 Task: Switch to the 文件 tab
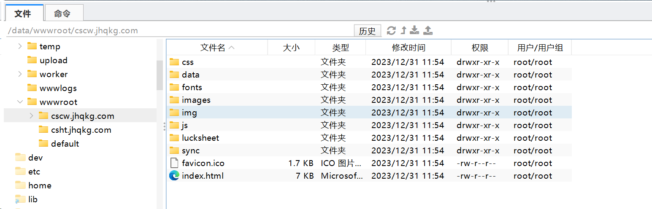click(x=23, y=13)
